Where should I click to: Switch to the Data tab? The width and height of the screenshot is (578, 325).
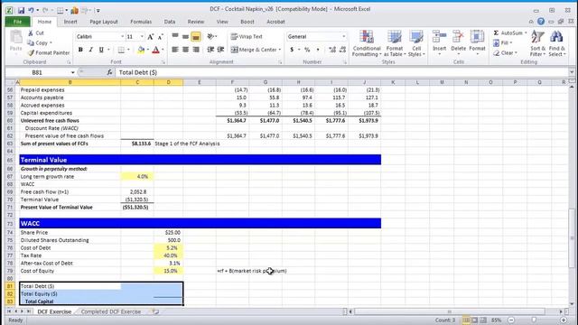(170, 22)
